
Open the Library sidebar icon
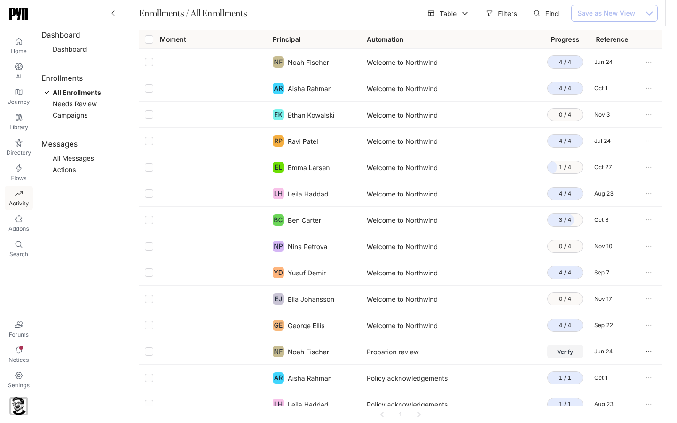click(x=19, y=122)
